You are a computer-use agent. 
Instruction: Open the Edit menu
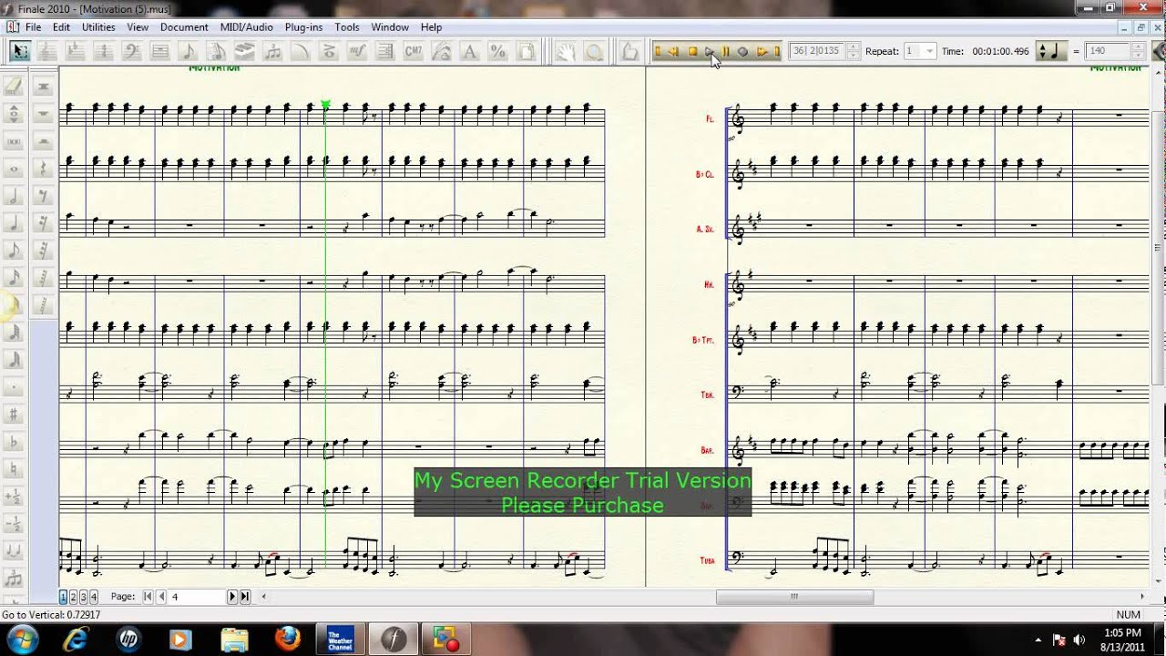(x=61, y=27)
